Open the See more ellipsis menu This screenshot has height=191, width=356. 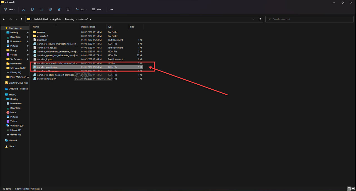tap(111, 9)
